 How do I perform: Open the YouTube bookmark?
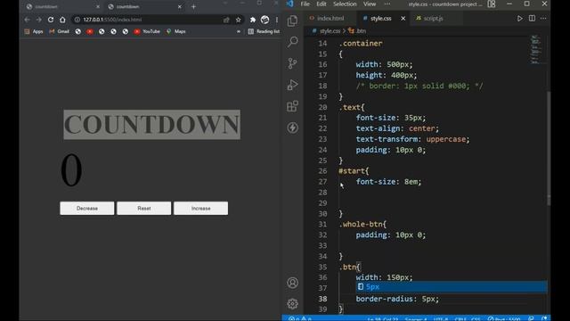[x=147, y=32]
